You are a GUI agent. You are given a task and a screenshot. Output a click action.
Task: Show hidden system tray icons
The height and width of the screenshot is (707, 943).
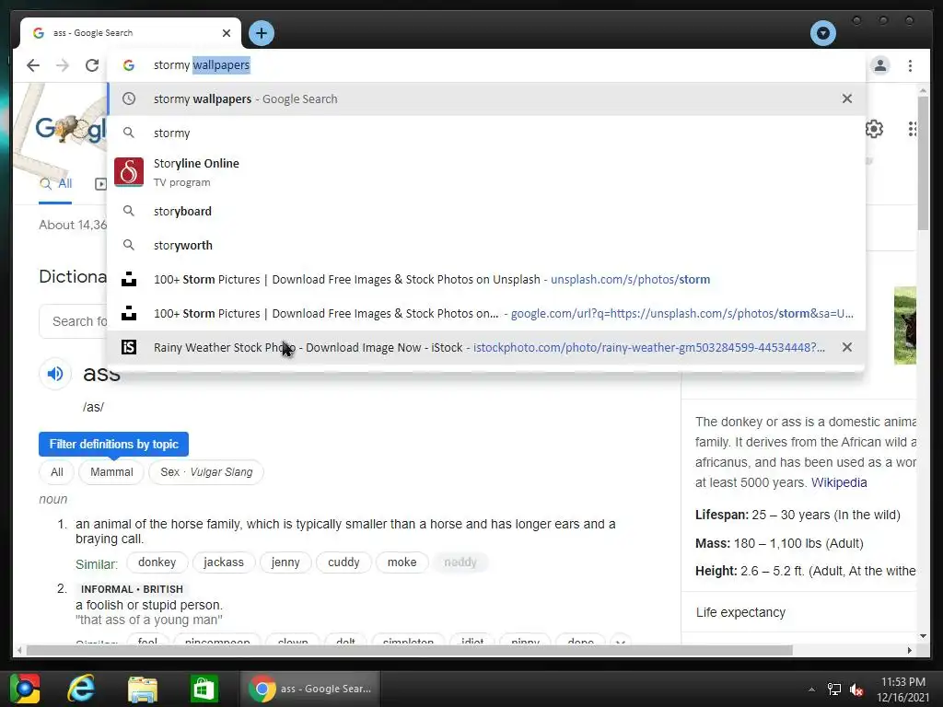click(x=811, y=690)
